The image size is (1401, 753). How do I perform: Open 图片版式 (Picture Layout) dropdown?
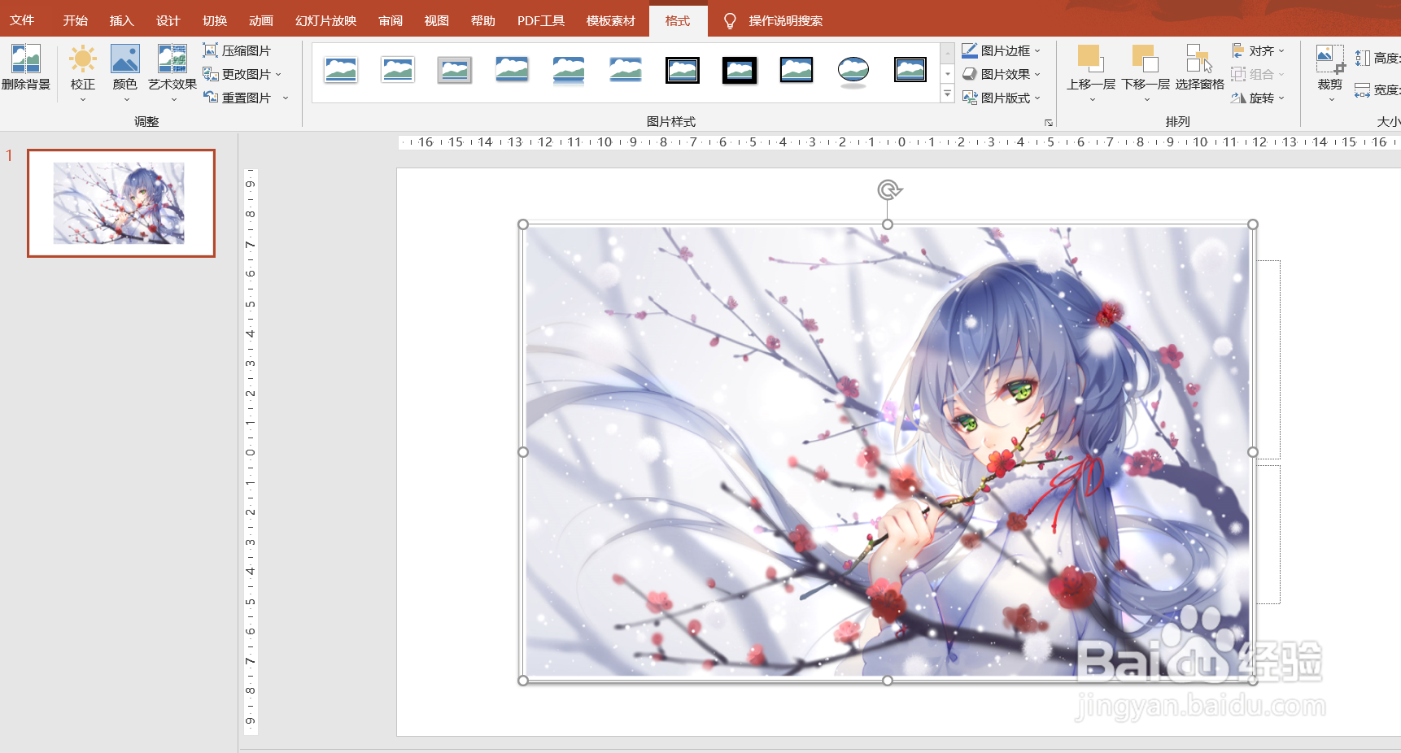[x=1002, y=98]
